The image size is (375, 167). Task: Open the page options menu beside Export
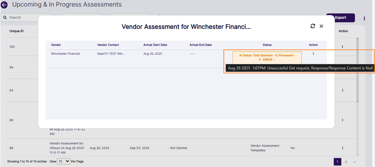364,18
